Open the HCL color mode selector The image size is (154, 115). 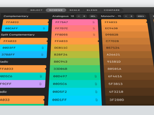pos(92,16)
